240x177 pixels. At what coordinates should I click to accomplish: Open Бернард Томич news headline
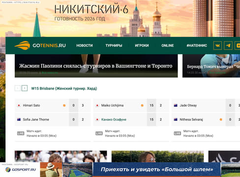pos(213,66)
